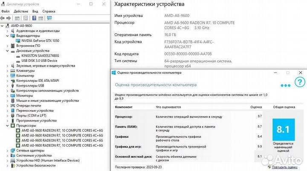Maximize the Диспетчер устройств window

click(91, 4)
